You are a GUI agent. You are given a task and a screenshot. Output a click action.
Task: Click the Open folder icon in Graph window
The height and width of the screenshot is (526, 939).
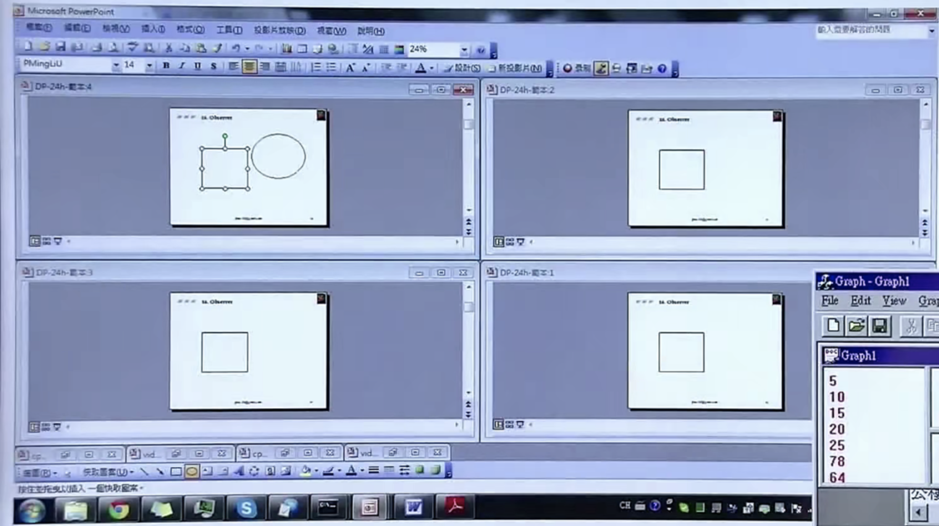856,326
